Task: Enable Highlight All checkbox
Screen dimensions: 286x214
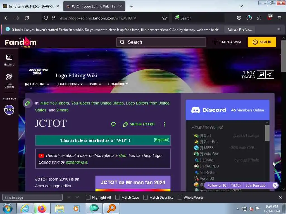Action: tap(88, 198)
